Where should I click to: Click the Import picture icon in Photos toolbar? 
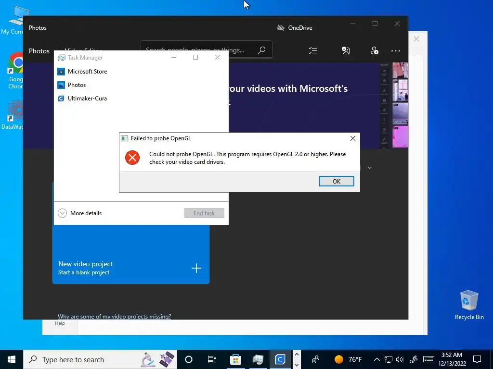tap(346, 50)
